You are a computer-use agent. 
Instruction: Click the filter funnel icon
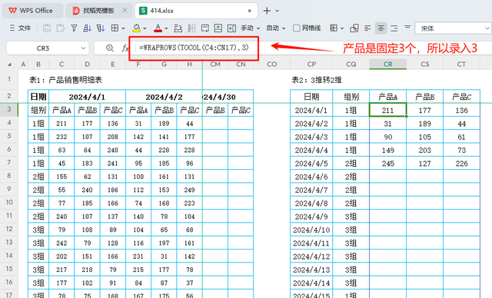tap(74, 28)
